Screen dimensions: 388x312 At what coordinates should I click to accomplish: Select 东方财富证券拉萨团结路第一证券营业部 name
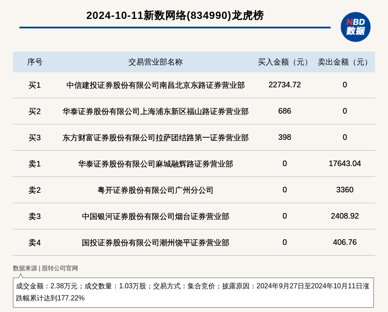pyautogui.click(x=155, y=138)
